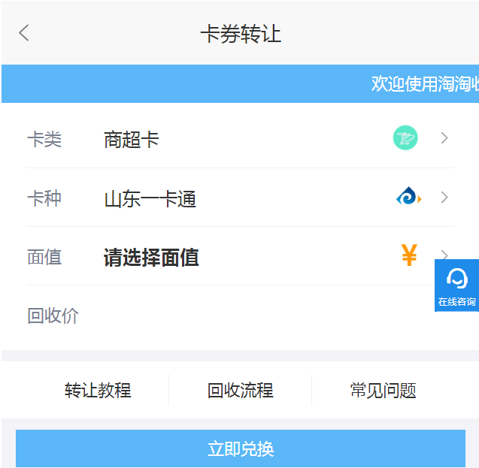Go back using the top-left arrow
479x468 pixels.
(x=24, y=33)
